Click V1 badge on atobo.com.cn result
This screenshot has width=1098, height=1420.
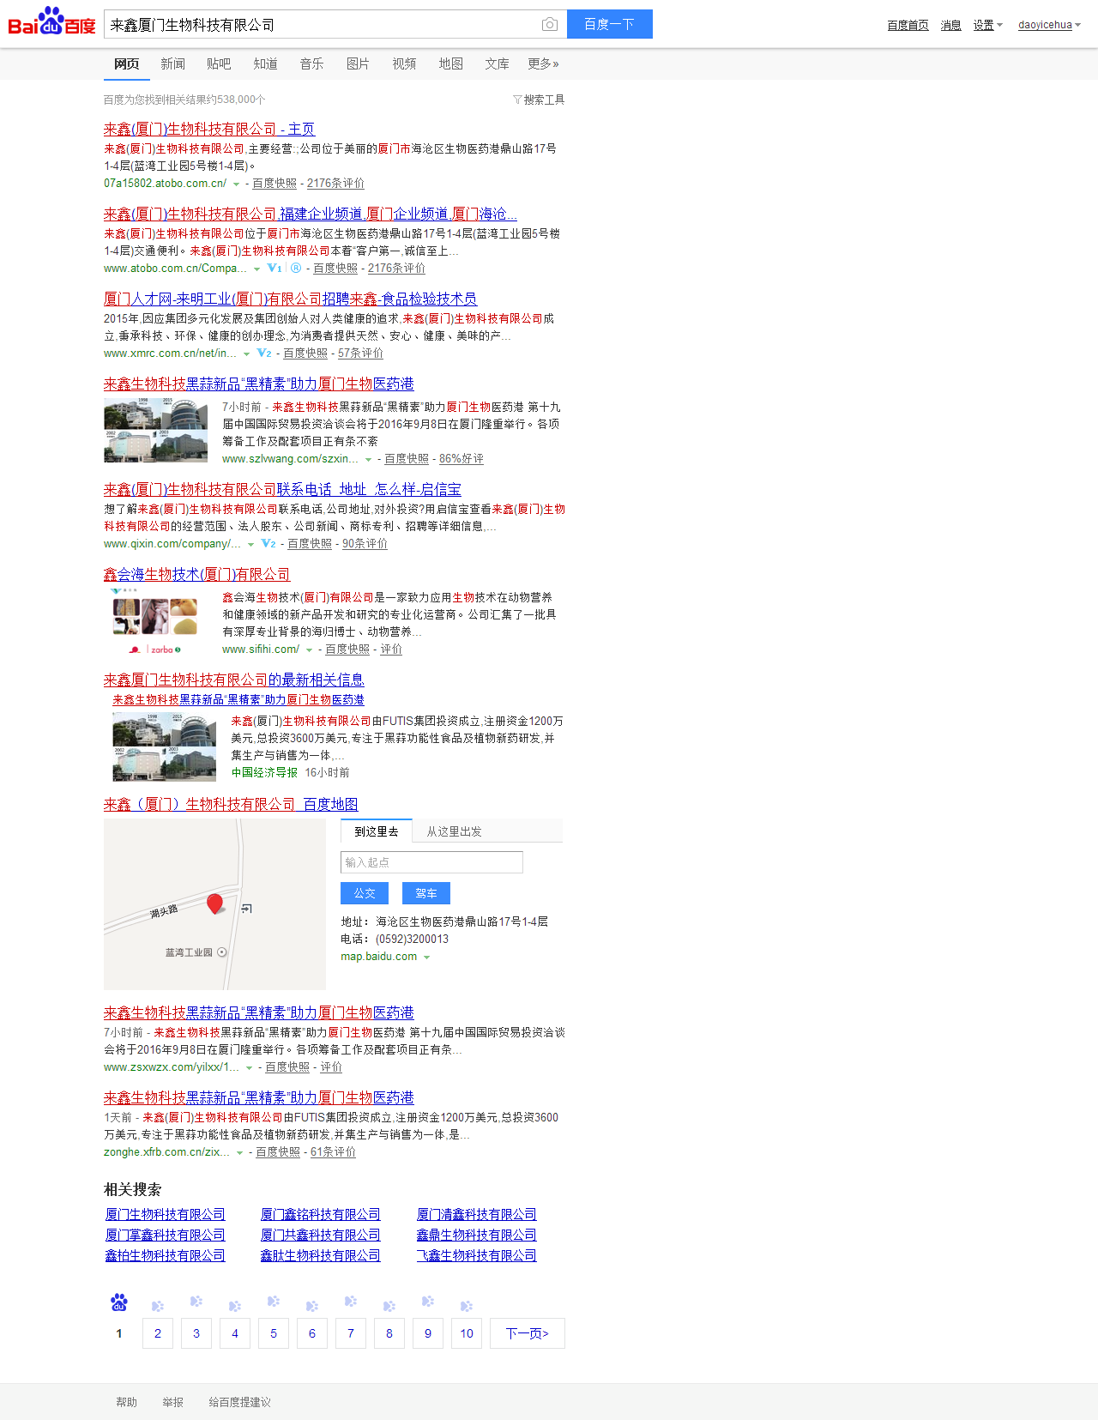274,269
